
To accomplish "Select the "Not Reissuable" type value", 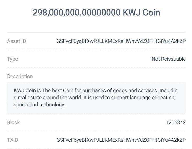I will [168, 59].
